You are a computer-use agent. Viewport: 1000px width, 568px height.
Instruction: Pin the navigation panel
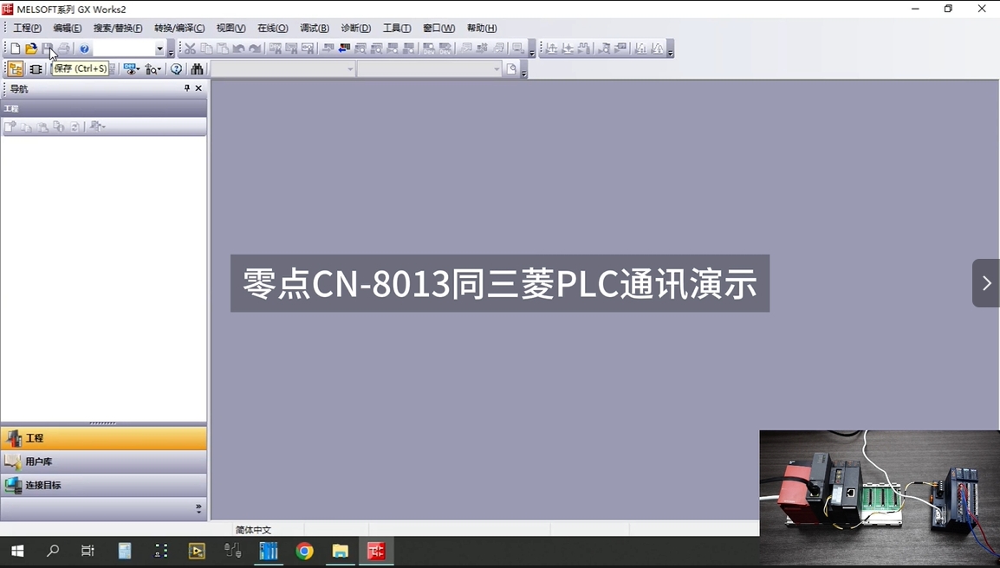click(x=187, y=88)
